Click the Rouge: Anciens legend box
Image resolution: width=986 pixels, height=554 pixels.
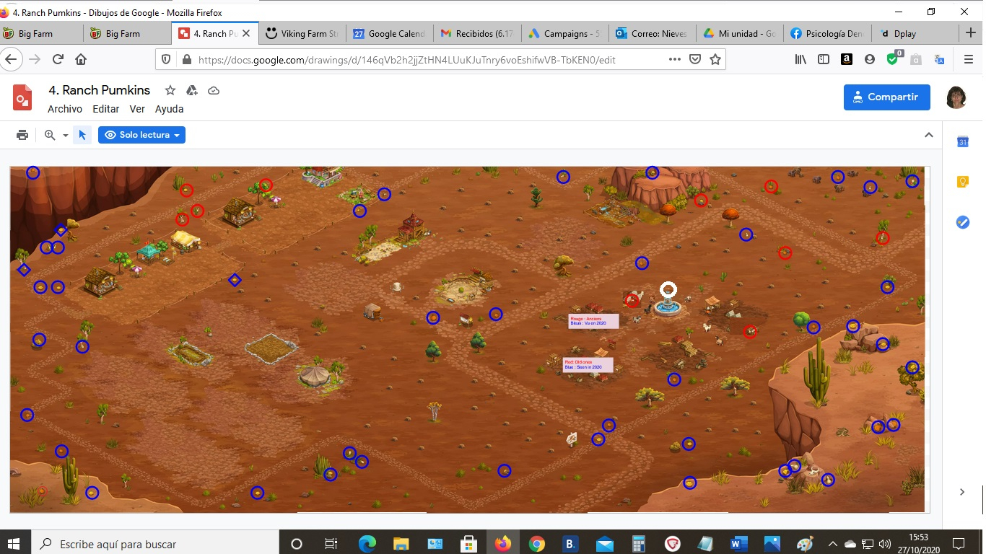point(593,321)
